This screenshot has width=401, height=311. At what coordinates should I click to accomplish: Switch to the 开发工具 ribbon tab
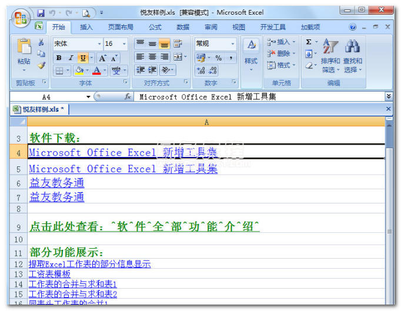[273, 27]
